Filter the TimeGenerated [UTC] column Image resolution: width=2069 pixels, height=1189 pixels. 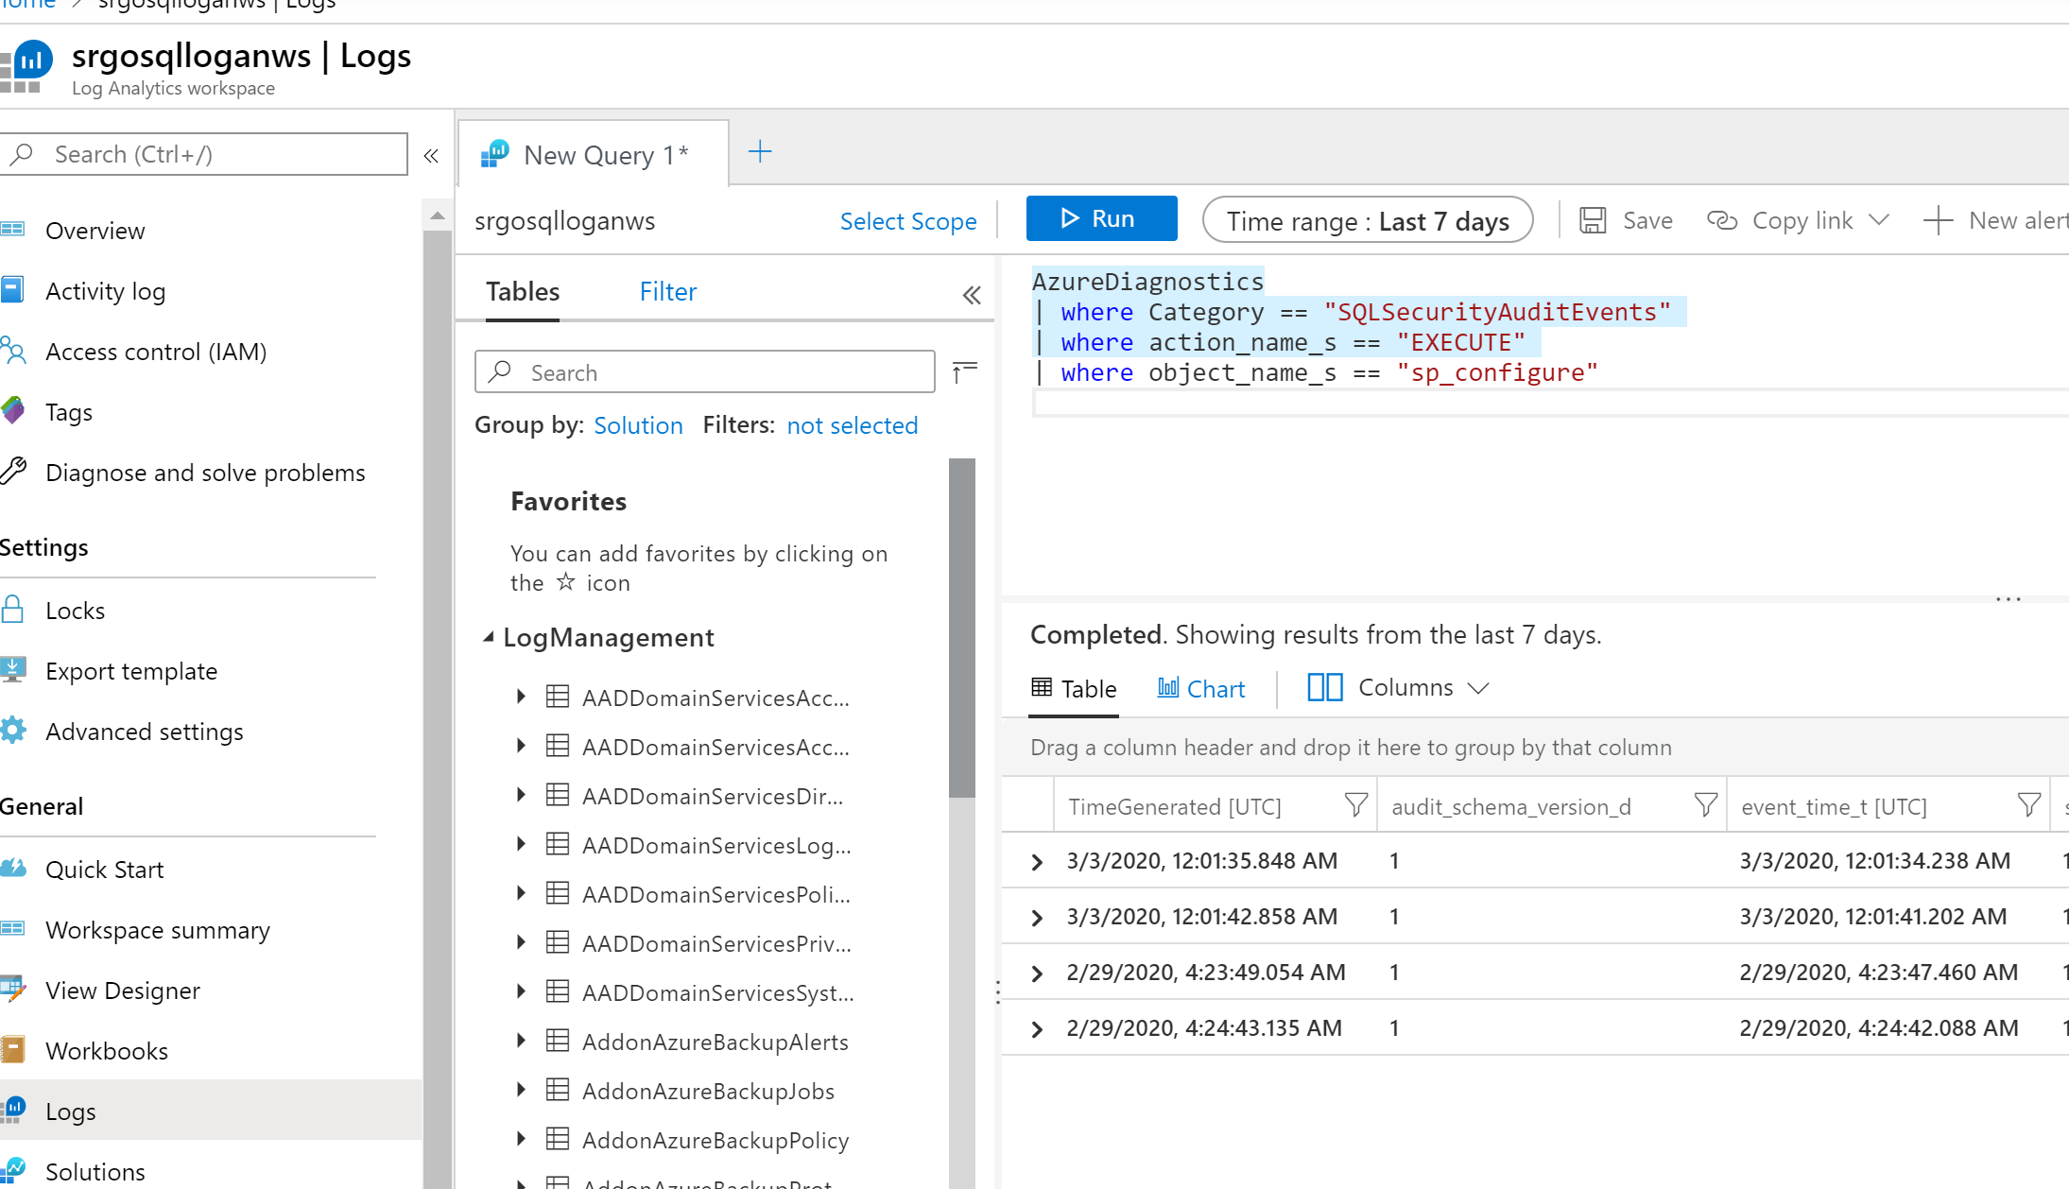[1355, 805]
